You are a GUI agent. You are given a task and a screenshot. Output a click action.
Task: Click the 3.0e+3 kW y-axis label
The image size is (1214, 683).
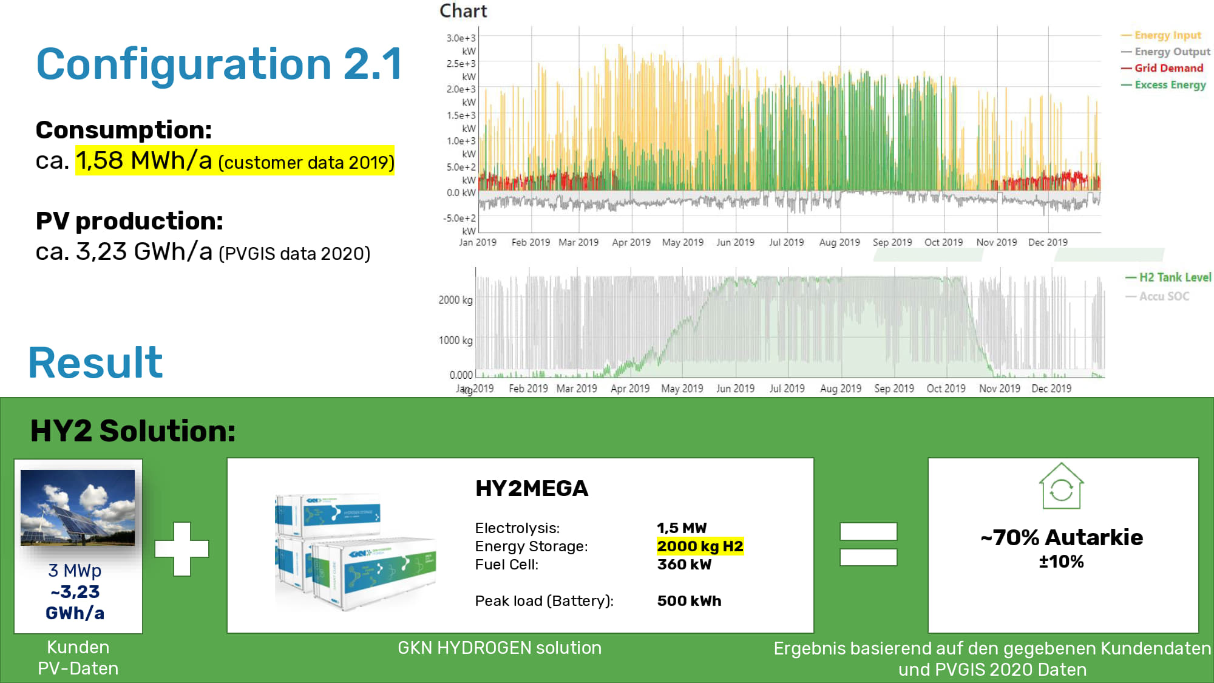(x=461, y=44)
